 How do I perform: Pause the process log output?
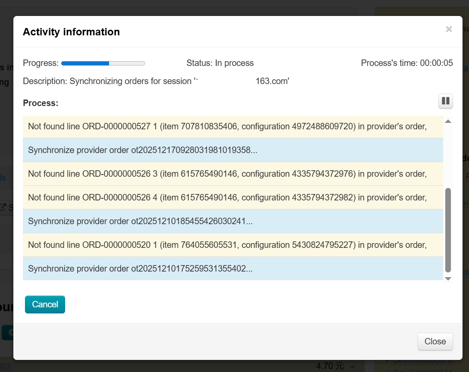pyautogui.click(x=445, y=101)
